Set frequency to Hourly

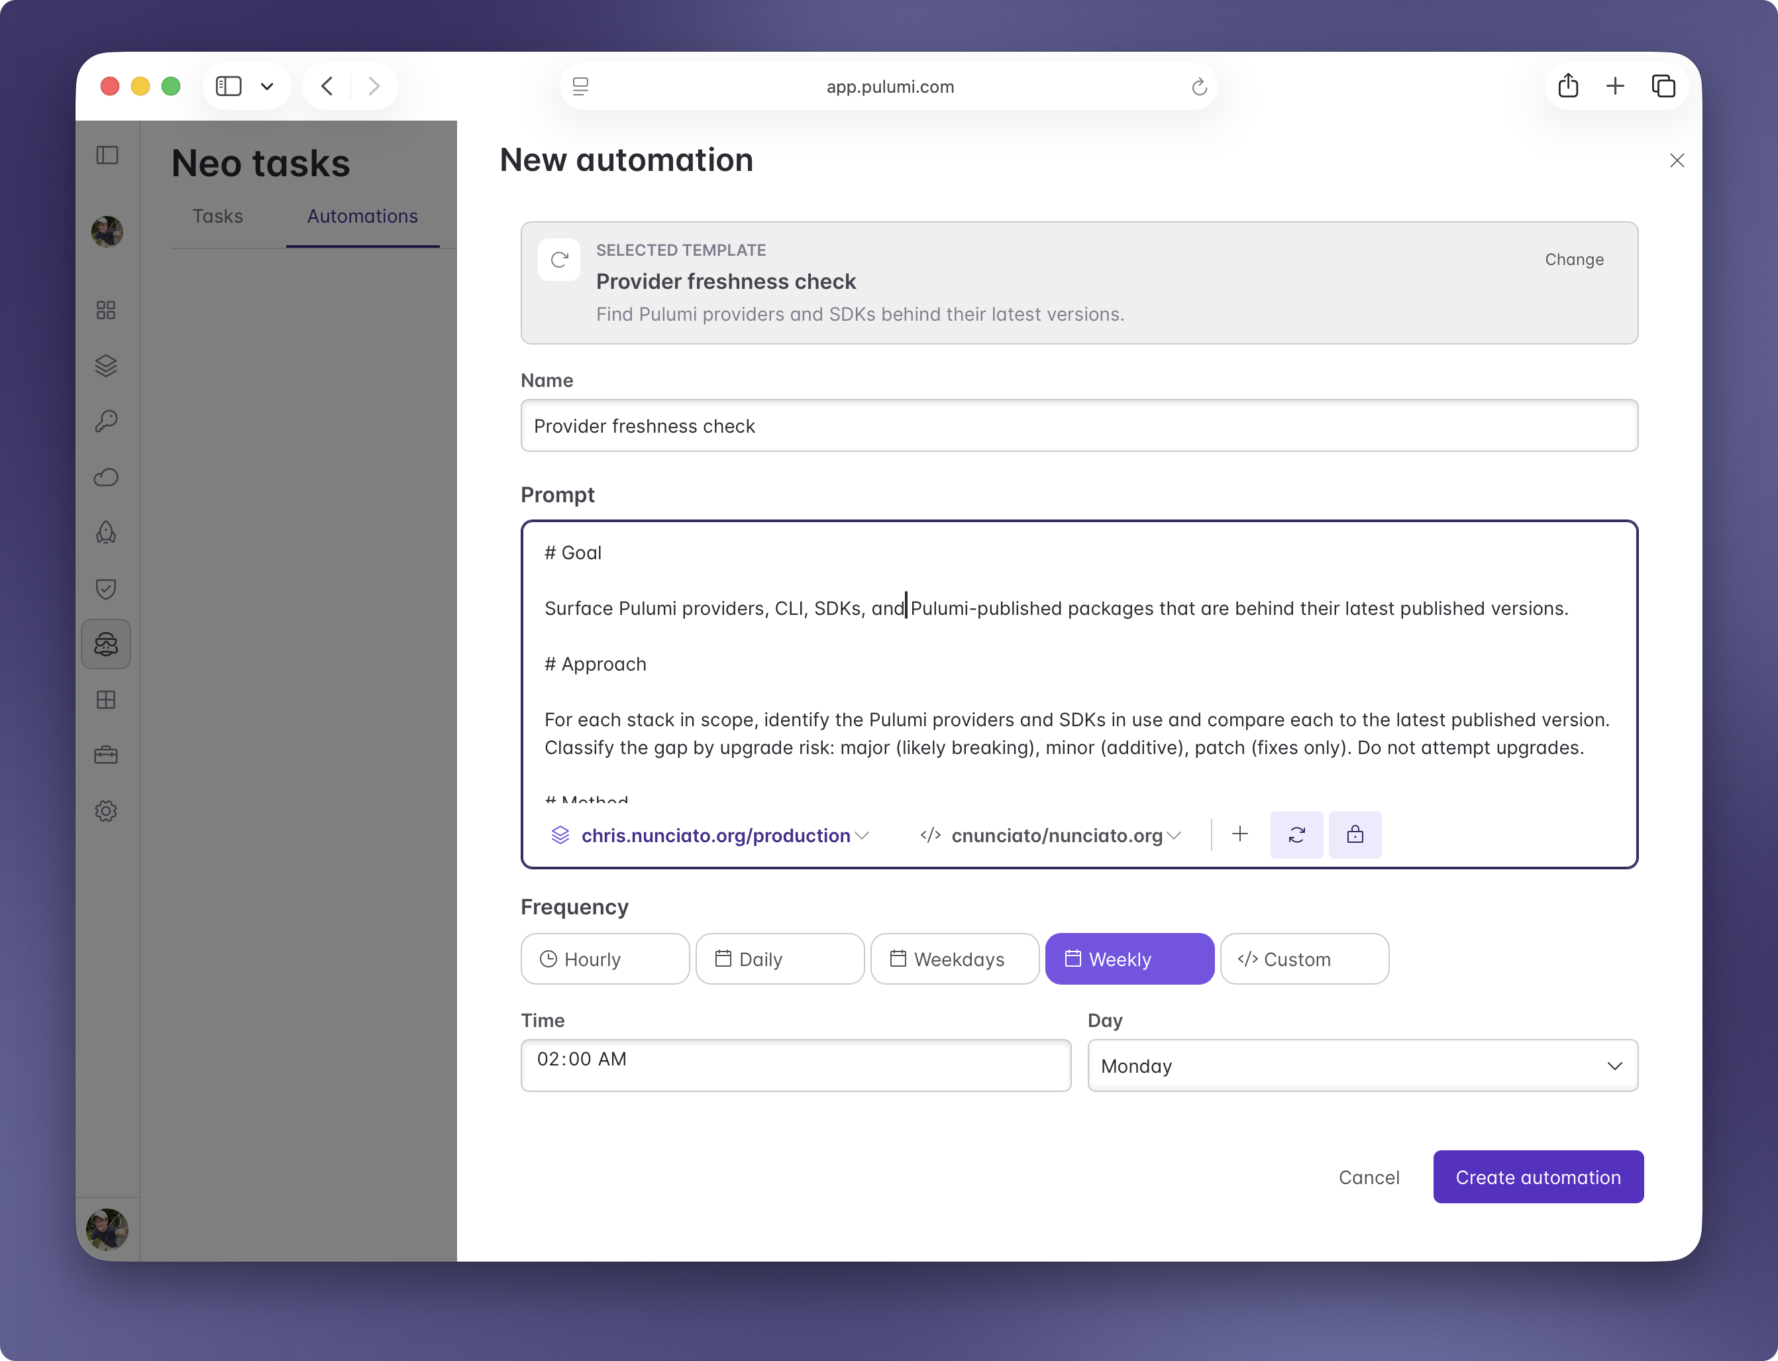pyautogui.click(x=605, y=959)
